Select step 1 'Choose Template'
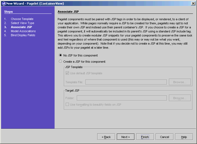This screenshot has width=197, height=144. [22, 19]
